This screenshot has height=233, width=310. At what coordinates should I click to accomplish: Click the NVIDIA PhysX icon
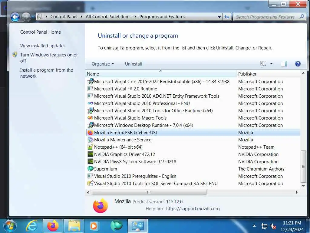click(x=90, y=161)
